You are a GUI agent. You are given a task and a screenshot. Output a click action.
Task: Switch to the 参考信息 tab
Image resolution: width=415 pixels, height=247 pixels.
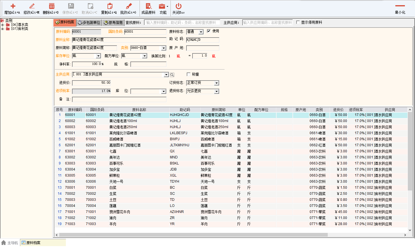(x=114, y=23)
